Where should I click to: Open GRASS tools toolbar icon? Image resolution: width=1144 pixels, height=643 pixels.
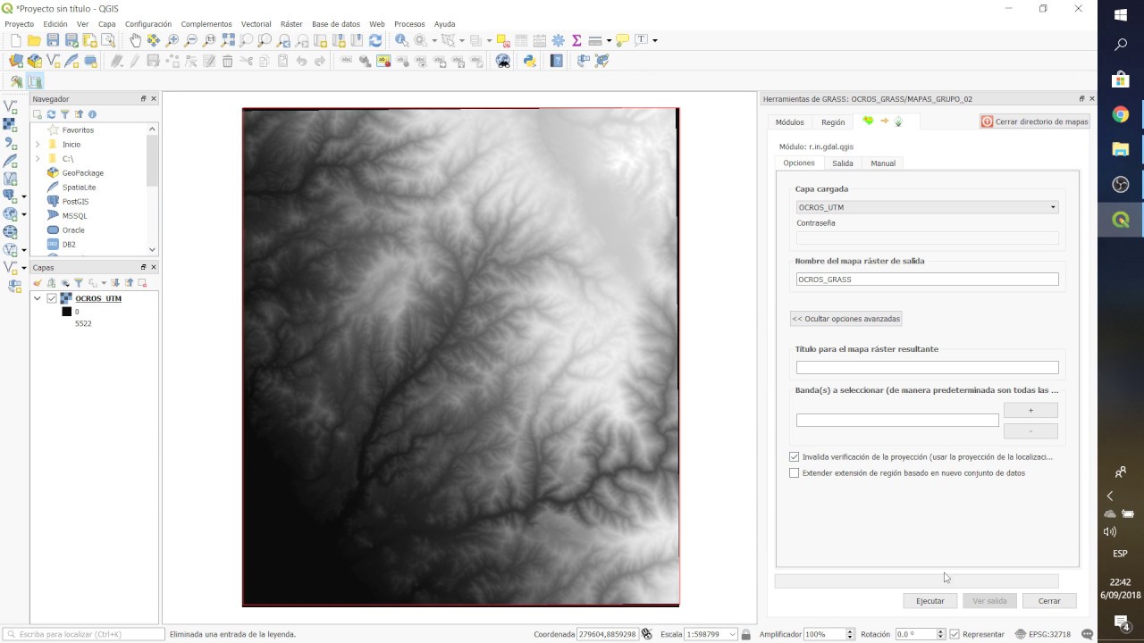click(x=16, y=81)
